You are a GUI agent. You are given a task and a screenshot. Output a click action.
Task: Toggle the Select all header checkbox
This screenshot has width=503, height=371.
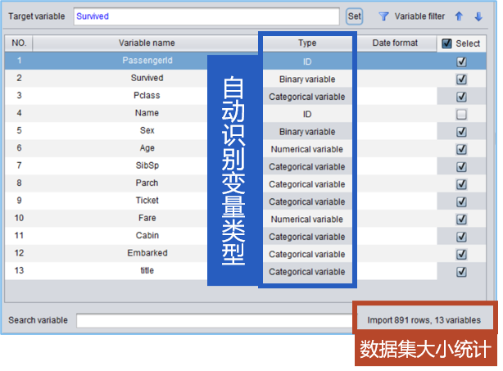[x=446, y=43]
